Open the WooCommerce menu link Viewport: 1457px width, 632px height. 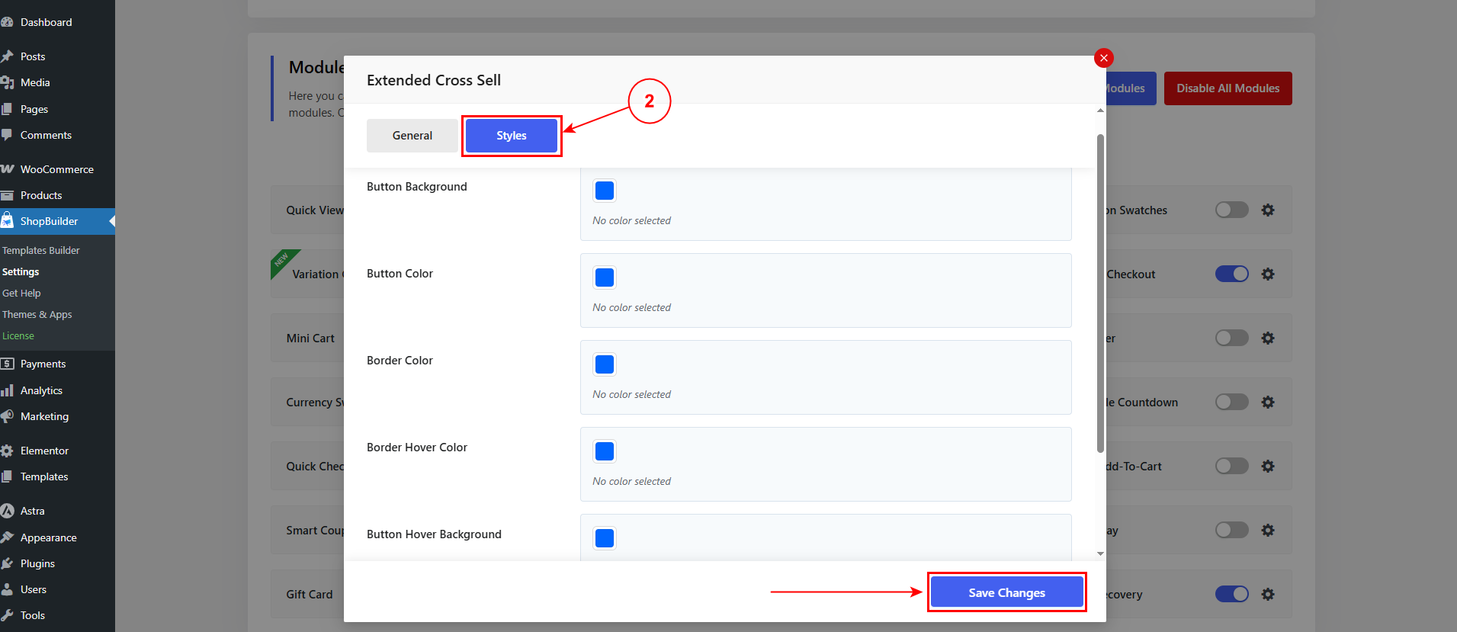[x=57, y=169]
